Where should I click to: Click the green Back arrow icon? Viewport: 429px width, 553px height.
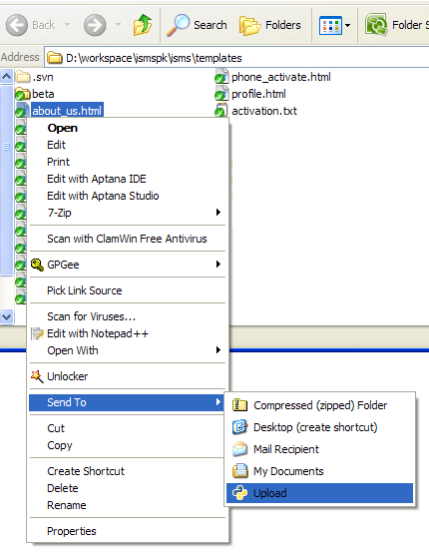point(17,25)
